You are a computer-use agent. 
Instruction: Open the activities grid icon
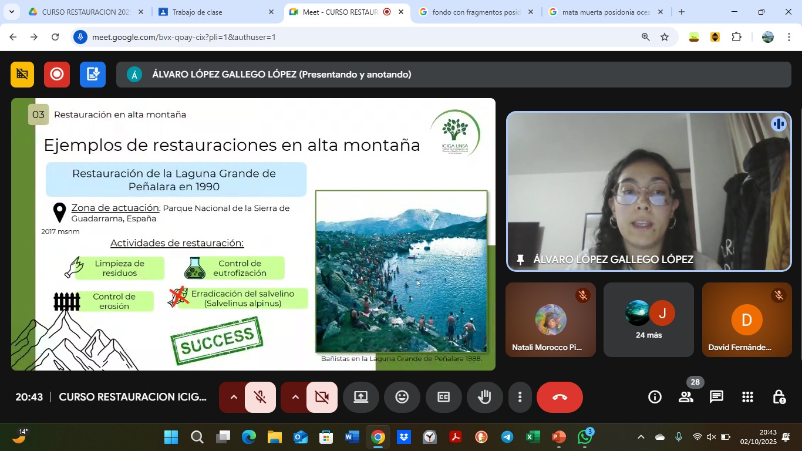747,398
